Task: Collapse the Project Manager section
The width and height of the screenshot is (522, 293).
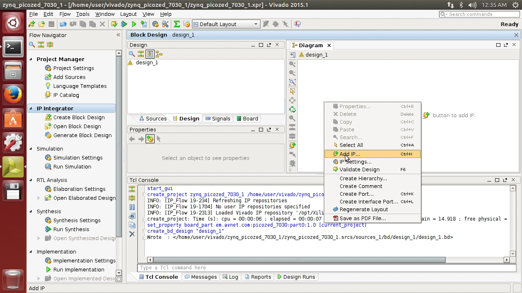Action: coord(31,59)
